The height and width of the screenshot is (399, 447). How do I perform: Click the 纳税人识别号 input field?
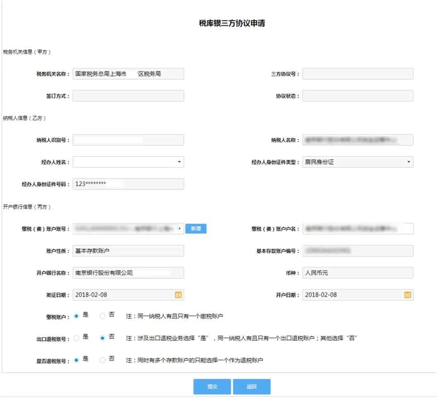pyautogui.click(x=128, y=140)
